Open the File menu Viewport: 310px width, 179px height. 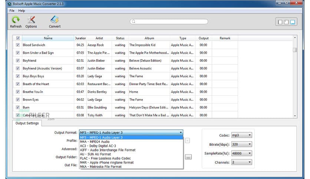pyautogui.click(x=12, y=11)
